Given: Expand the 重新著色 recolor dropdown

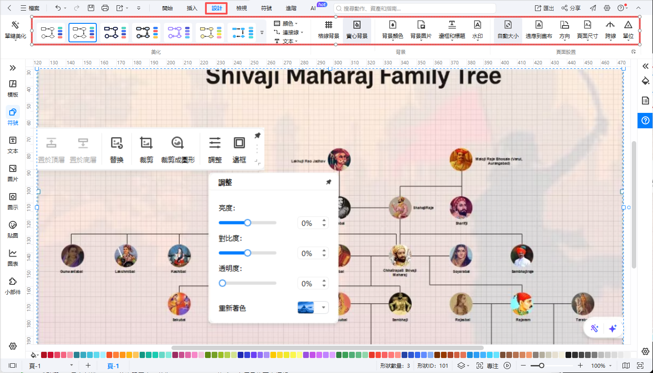Looking at the screenshot, I should pyautogui.click(x=323, y=308).
